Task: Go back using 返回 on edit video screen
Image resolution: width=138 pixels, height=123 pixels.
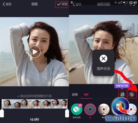Action: (77, 4)
